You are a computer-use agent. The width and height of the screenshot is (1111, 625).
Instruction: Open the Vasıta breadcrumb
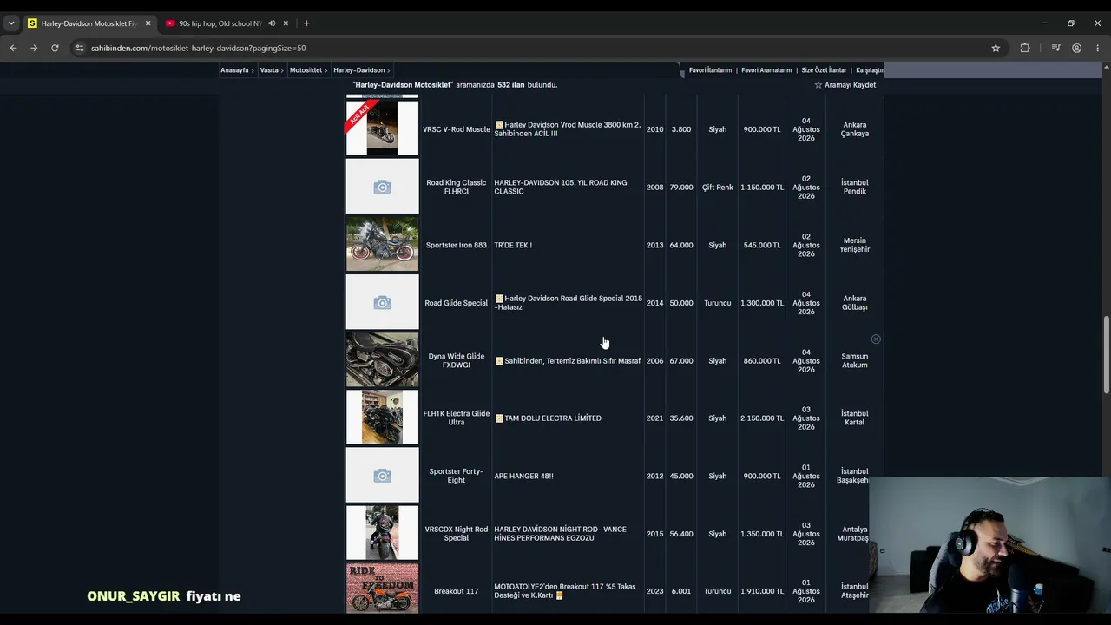tap(269, 70)
